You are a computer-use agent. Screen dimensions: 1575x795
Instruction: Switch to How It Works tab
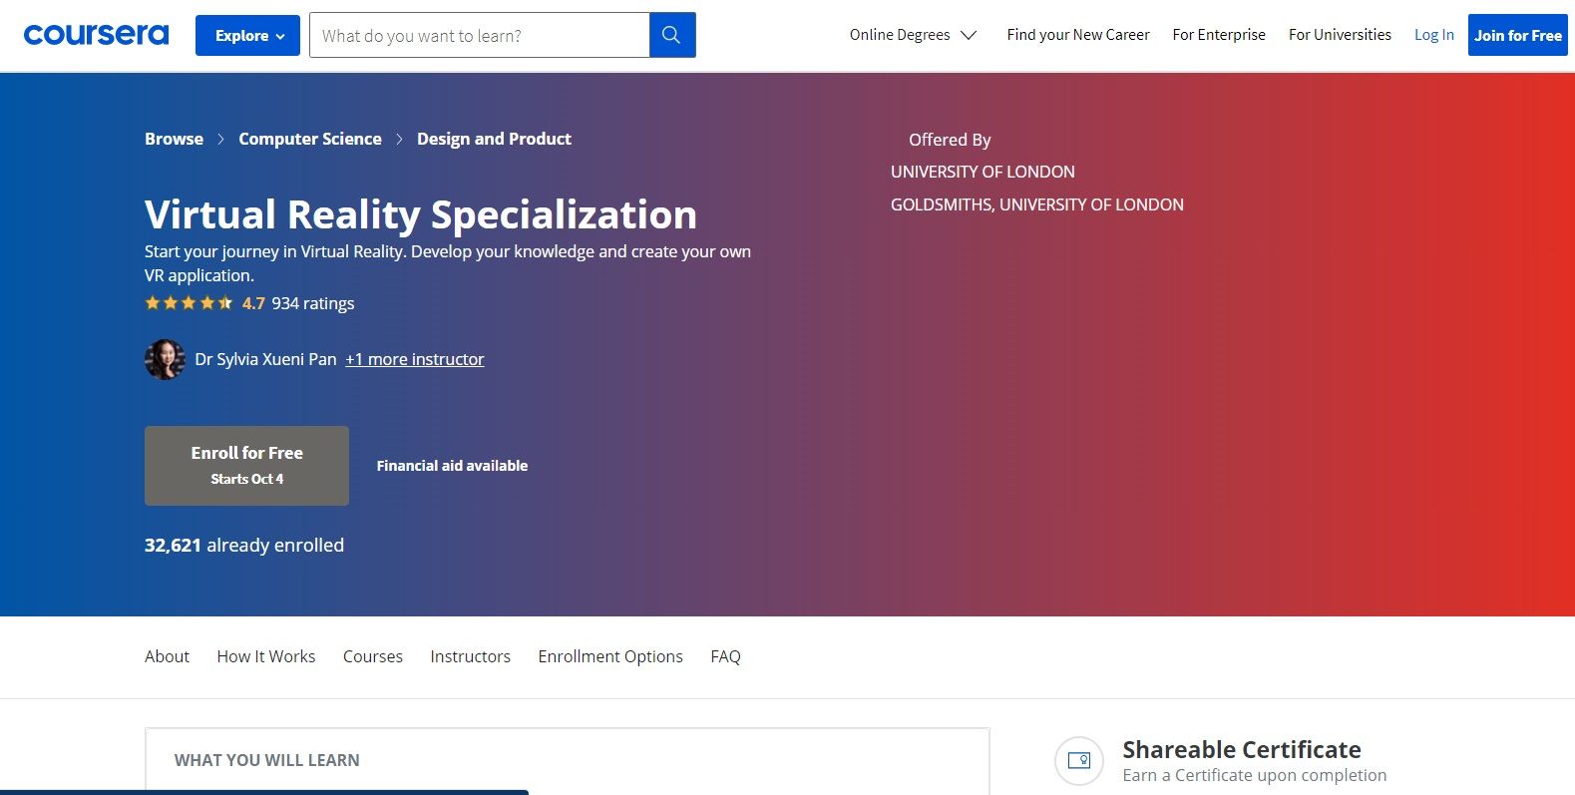click(x=266, y=656)
